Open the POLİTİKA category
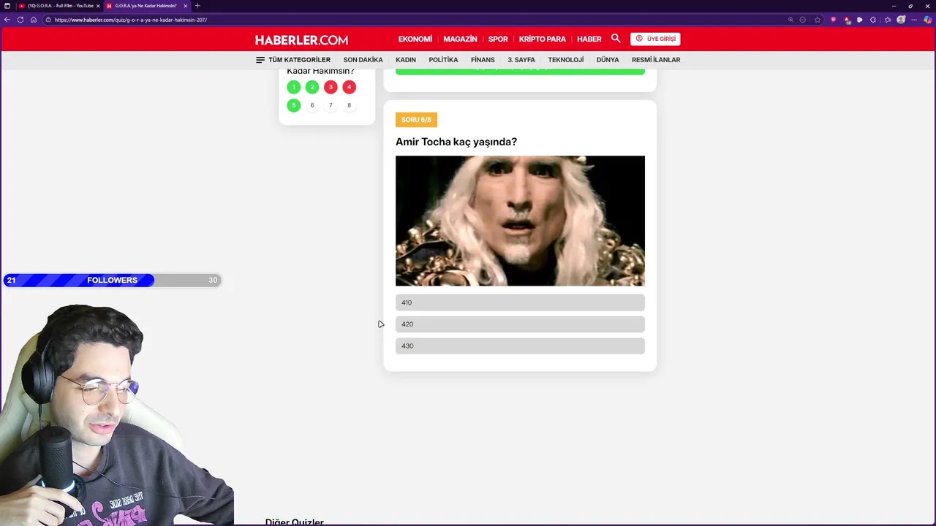The width and height of the screenshot is (936, 526). point(443,60)
